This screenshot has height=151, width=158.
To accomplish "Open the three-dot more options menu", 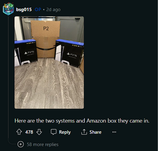I will point(114,132).
